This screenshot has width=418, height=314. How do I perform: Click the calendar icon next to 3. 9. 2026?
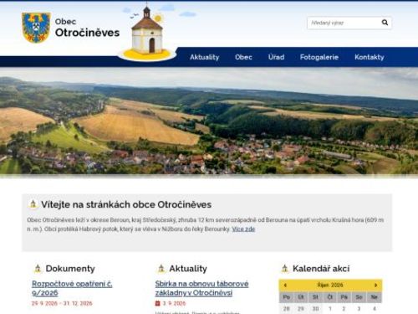point(157,303)
